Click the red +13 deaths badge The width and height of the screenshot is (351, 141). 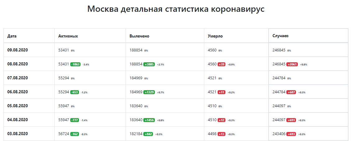(222, 134)
